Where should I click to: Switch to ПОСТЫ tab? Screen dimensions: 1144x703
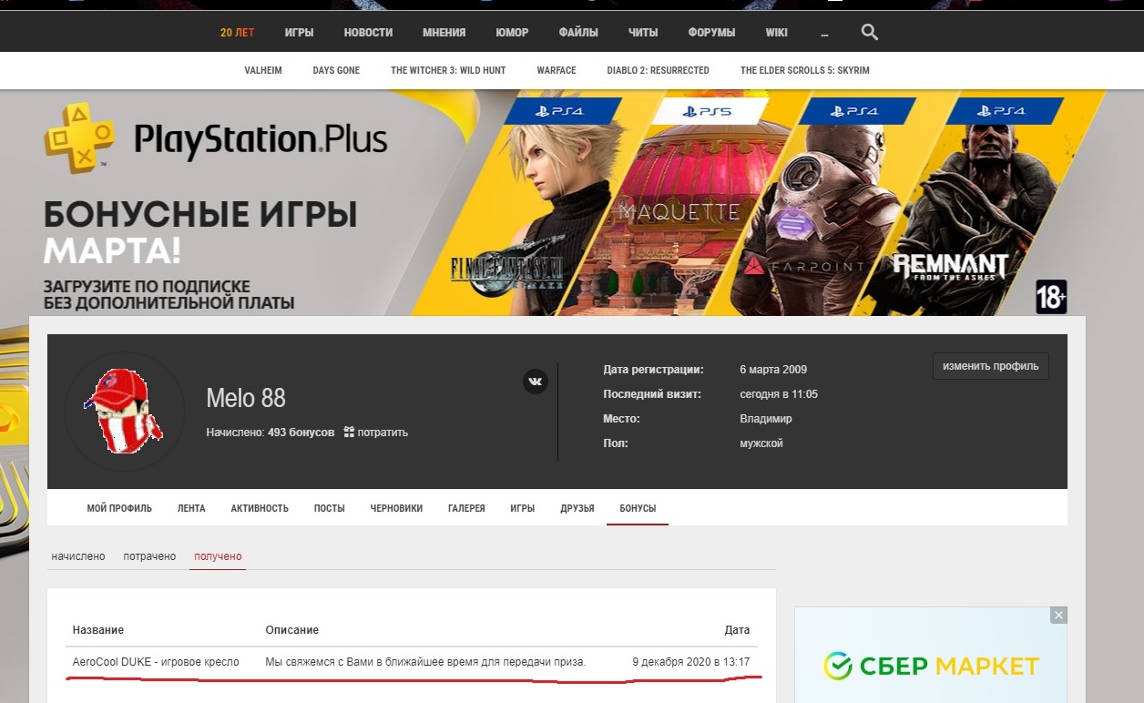329,508
